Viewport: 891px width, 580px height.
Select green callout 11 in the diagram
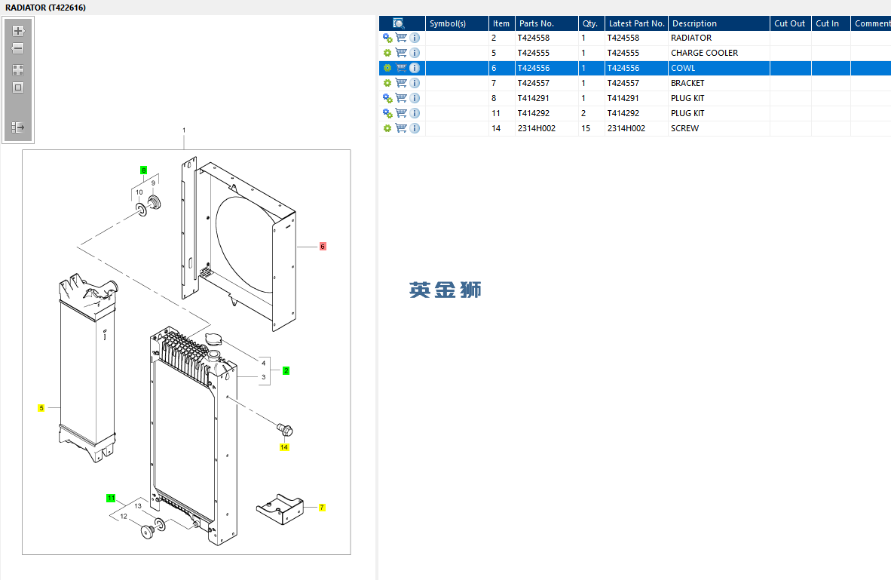tap(111, 498)
